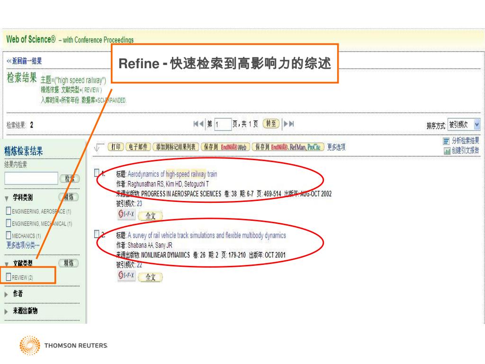Screen dimensions: 485x364
Task: Go to the first results page arrow
Action: click(196, 124)
